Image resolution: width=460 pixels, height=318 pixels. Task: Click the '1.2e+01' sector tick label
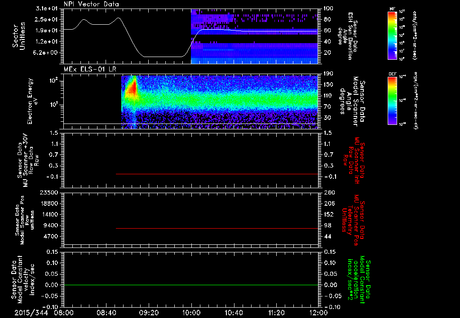[47, 42]
